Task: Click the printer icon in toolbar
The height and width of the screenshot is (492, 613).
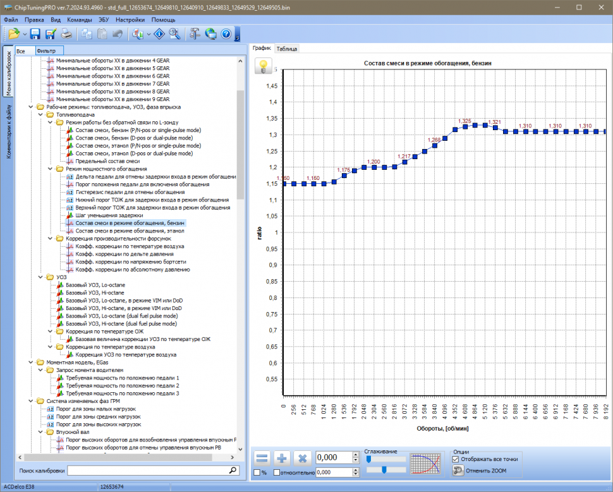Action: 66,34
